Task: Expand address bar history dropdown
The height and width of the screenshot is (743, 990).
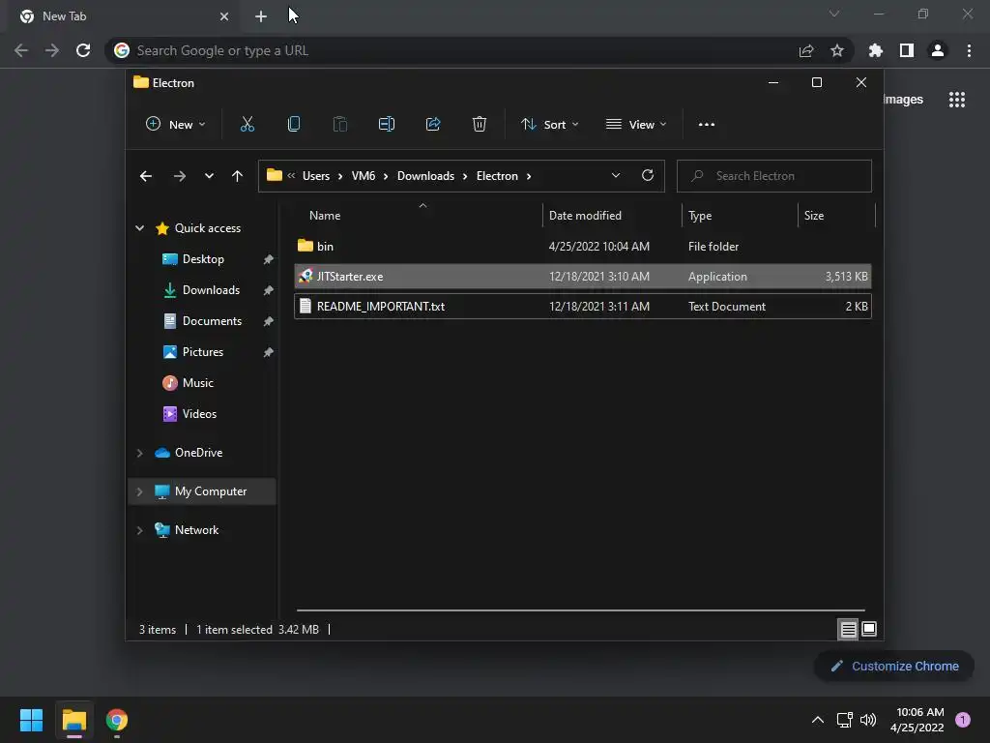Action: tap(616, 176)
